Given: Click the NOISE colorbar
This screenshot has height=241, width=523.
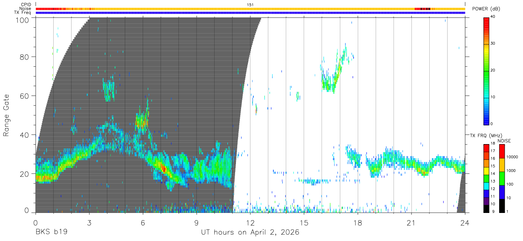Looking at the screenshot, I should [x=502, y=178].
